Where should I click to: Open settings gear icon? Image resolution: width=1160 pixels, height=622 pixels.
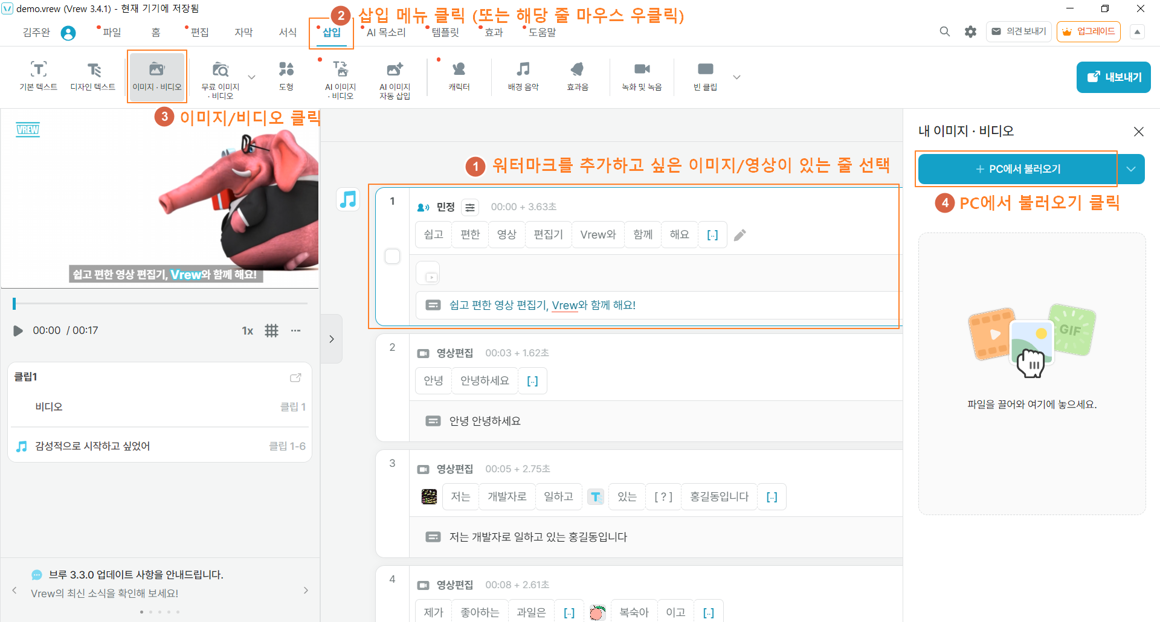(x=970, y=31)
